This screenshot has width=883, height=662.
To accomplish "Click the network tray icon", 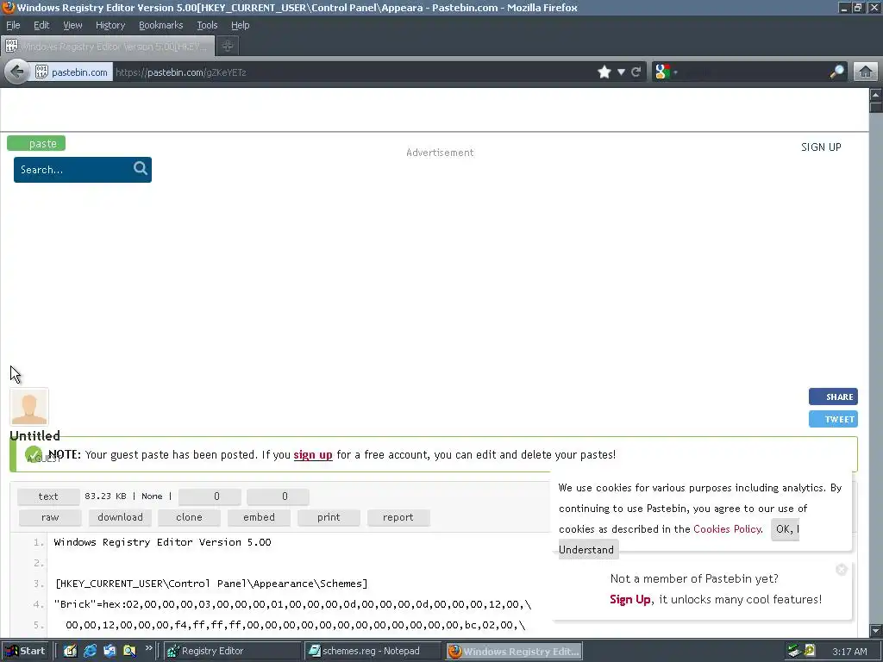I will (x=794, y=652).
